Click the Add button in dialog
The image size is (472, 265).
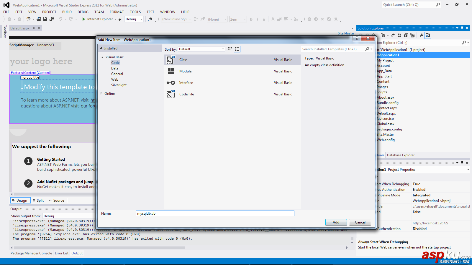click(336, 222)
